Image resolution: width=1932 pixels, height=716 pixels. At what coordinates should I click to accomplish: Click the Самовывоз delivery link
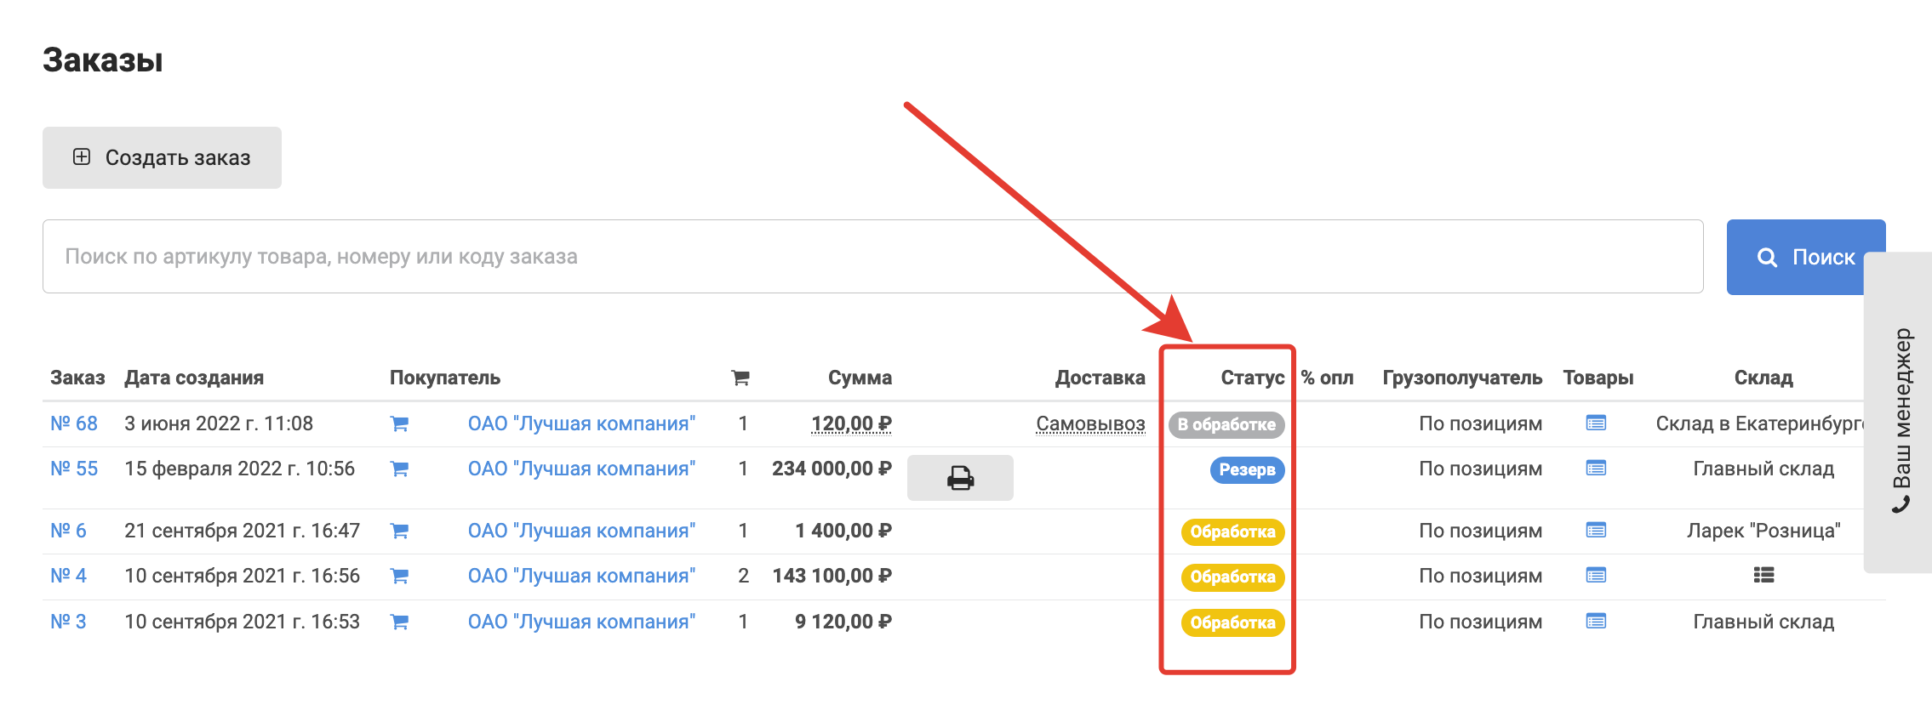point(1090,423)
